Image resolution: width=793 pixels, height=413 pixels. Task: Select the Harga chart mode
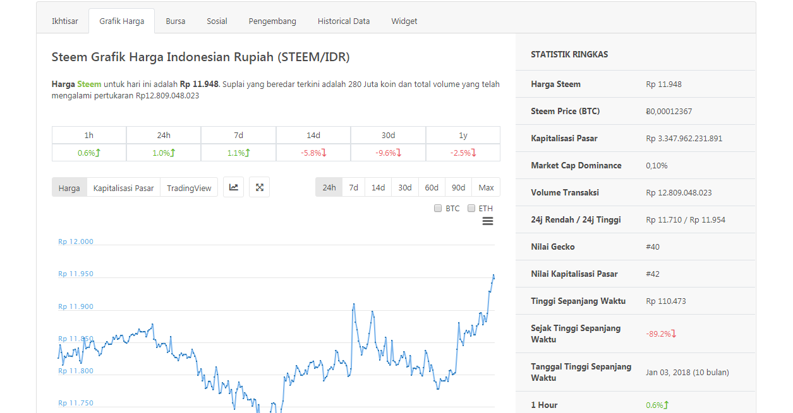pyautogui.click(x=70, y=188)
